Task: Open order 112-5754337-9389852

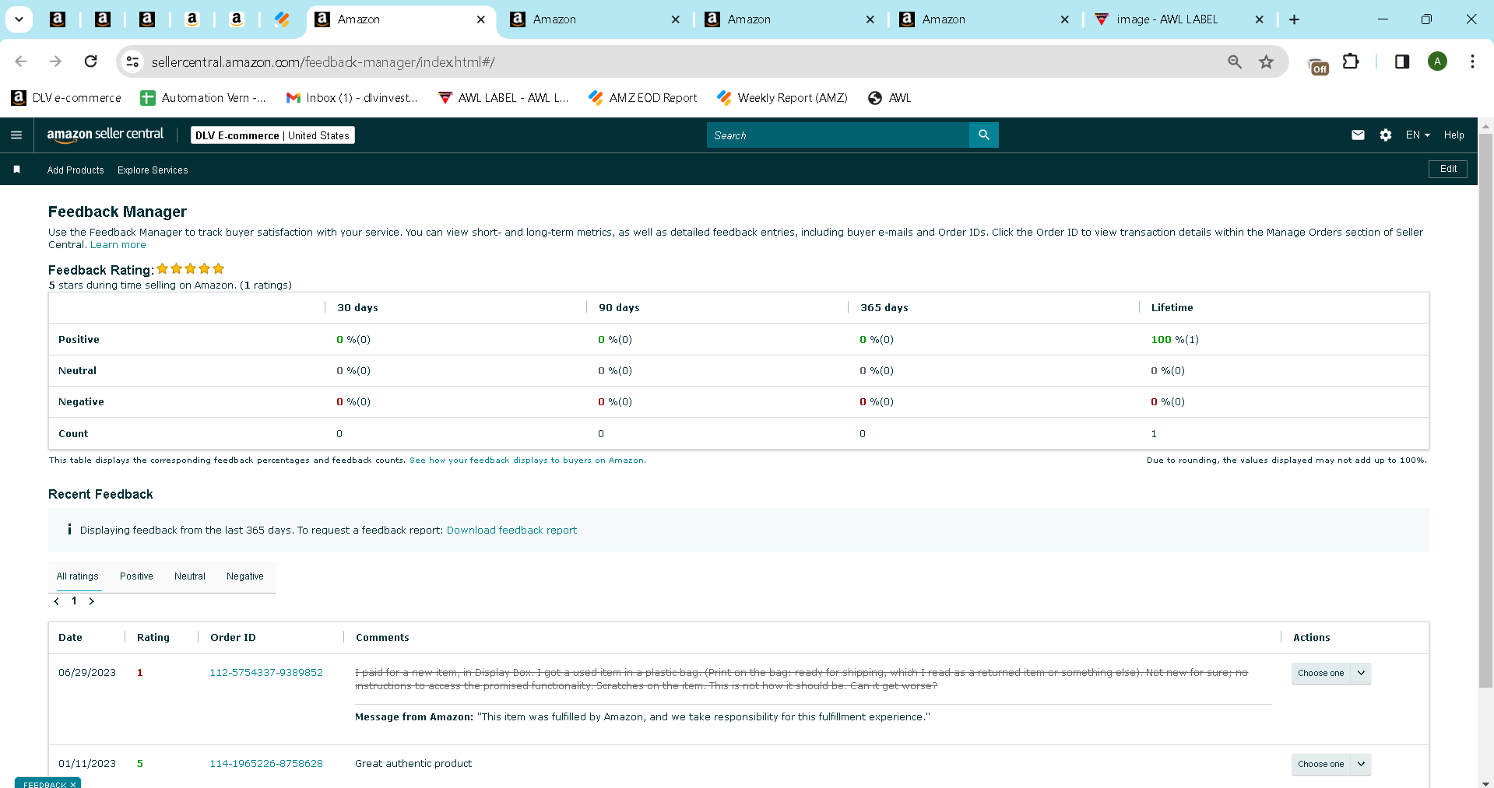Action: coord(266,673)
